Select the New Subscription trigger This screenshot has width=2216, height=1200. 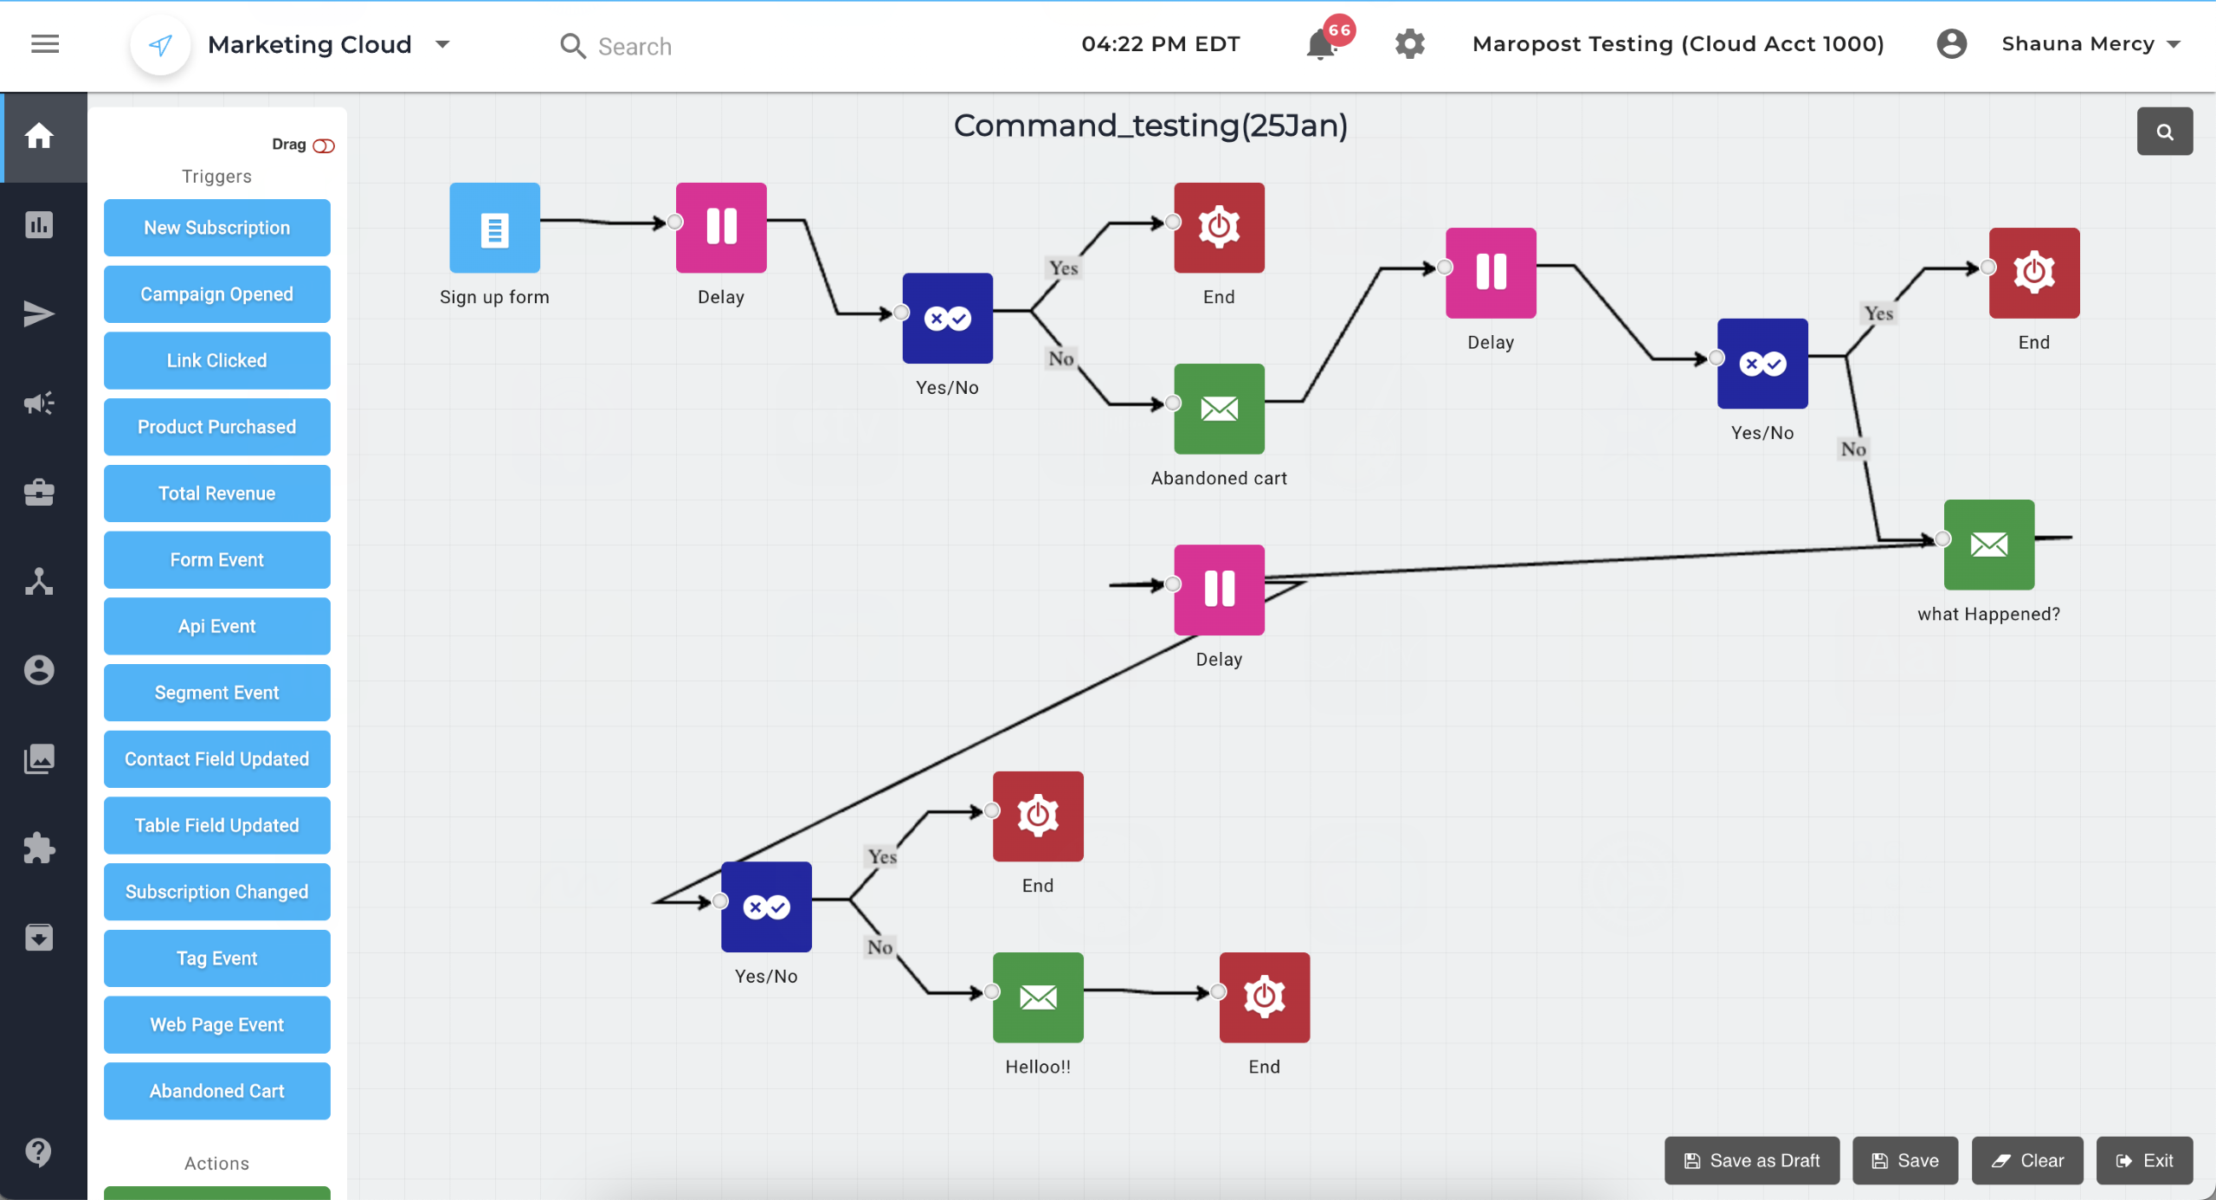[x=216, y=228]
